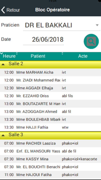
Task: Click the sort arrows beside Patient header
Action: (x=62, y=53)
